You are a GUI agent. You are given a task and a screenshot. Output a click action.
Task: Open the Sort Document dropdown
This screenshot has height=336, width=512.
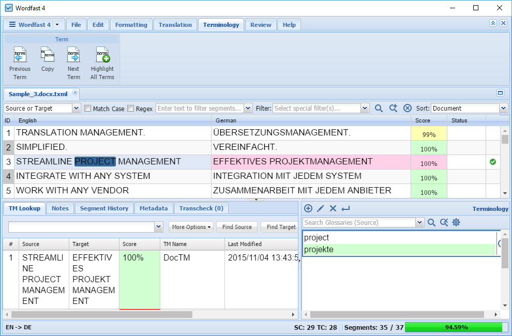point(503,109)
